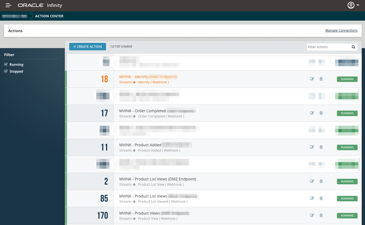Click the count 17 on Order Completed row
Image resolution: width=365 pixels, height=225 pixels.
pos(104,113)
